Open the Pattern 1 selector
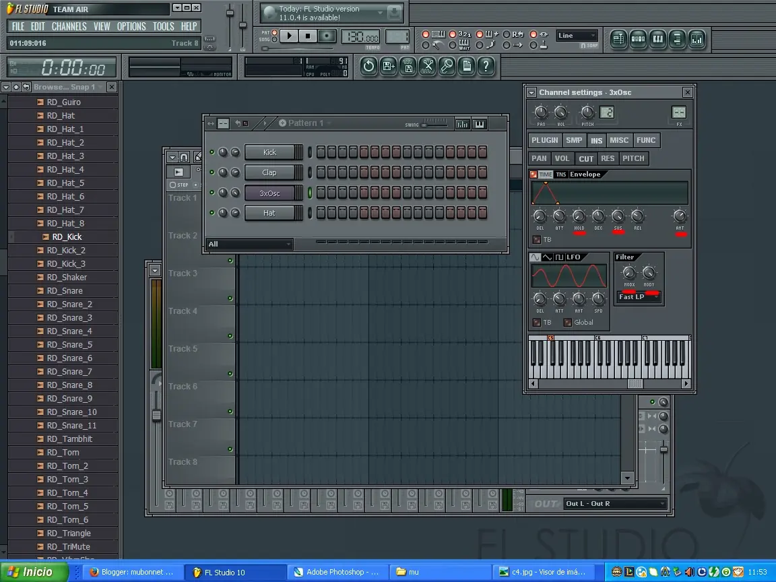 point(305,123)
